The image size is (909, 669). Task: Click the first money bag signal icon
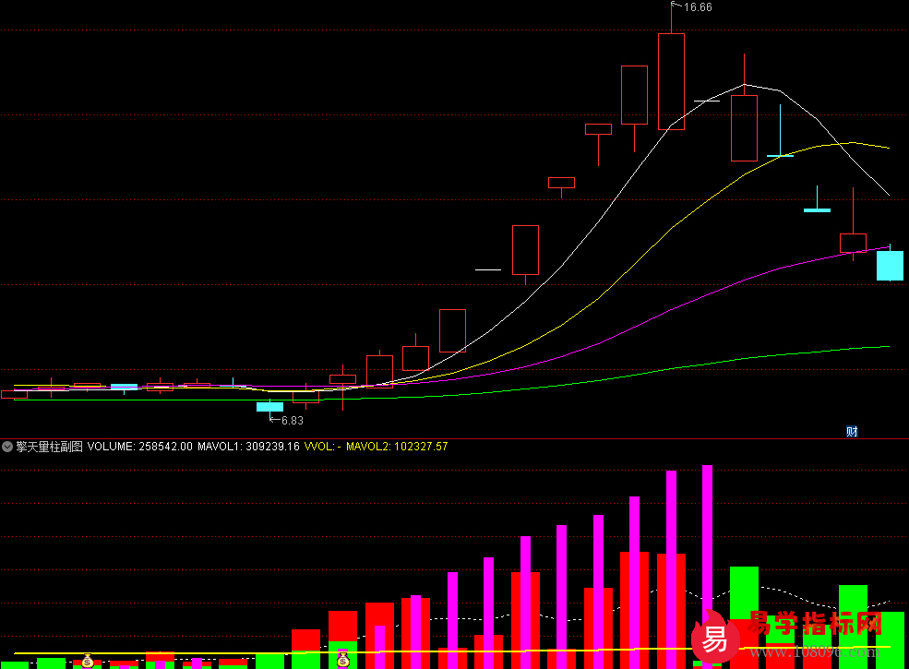87,660
